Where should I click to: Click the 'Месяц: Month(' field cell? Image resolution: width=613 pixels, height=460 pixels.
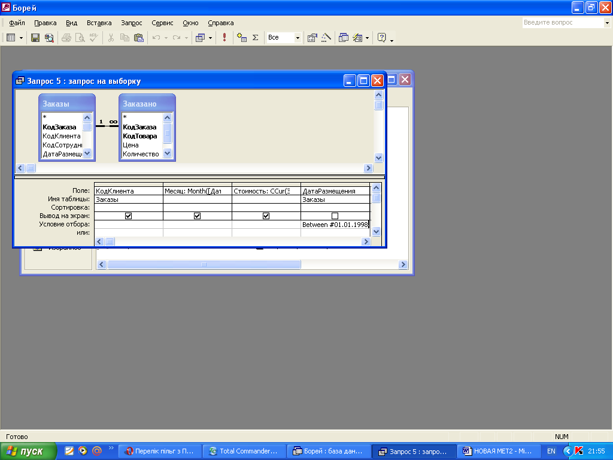coord(198,191)
